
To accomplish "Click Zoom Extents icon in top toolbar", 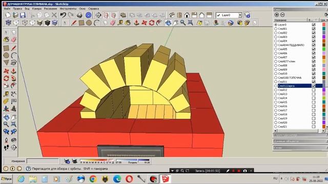I will coord(190,22).
